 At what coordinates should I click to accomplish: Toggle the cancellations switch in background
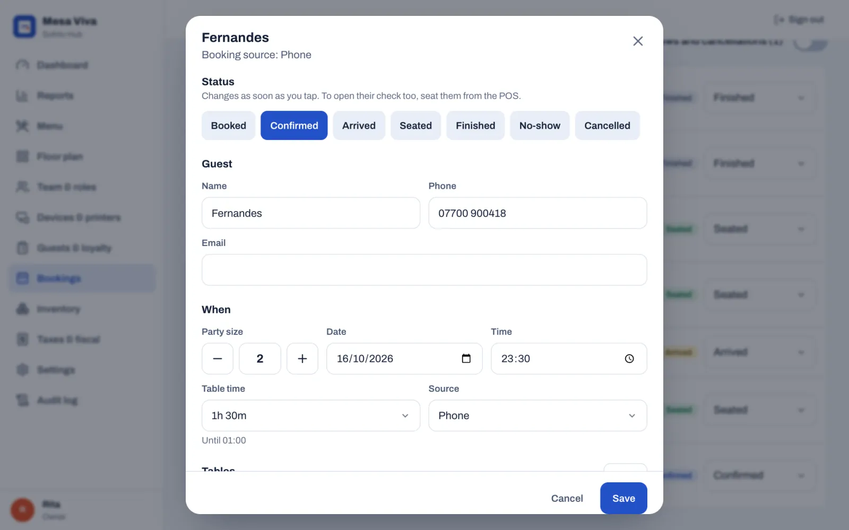[x=810, y=42]
